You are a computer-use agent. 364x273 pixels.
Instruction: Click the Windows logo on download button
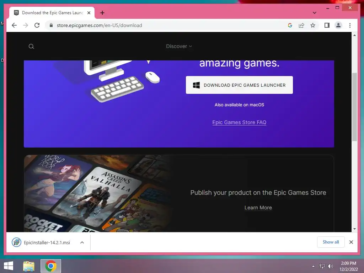click(196, 85)
